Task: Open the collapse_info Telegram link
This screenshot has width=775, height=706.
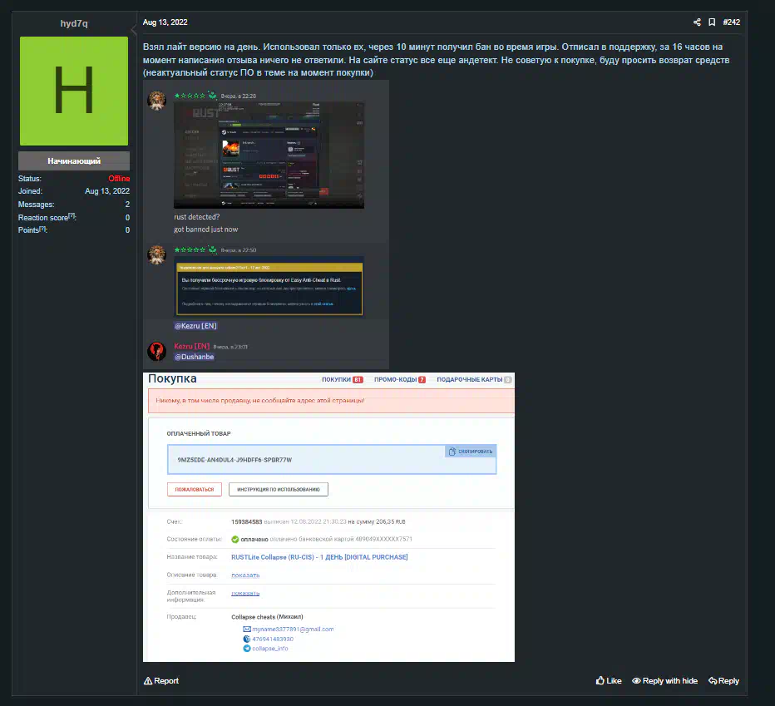Action: [270, 649]
